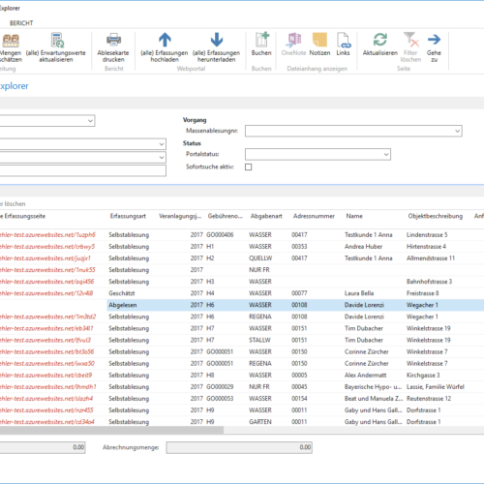Image resolution: width=484 pixels, height=484 pixels.
Task: Expand the upper wide left filter dropdown
Action: [x=162, y=144]
